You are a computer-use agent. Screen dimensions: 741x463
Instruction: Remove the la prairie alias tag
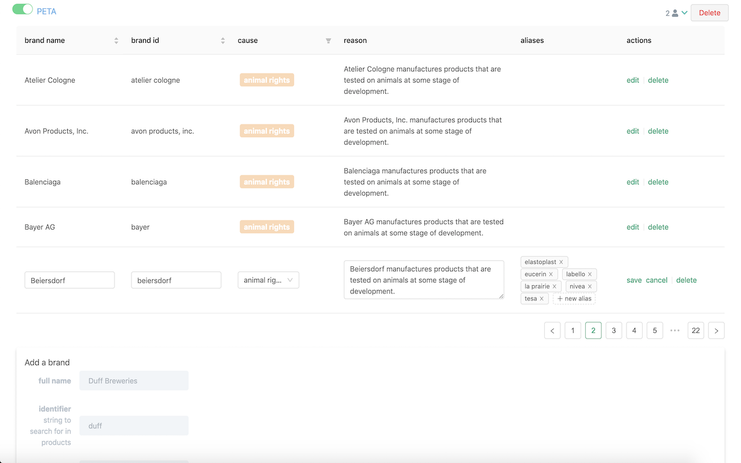click(555, 286)
